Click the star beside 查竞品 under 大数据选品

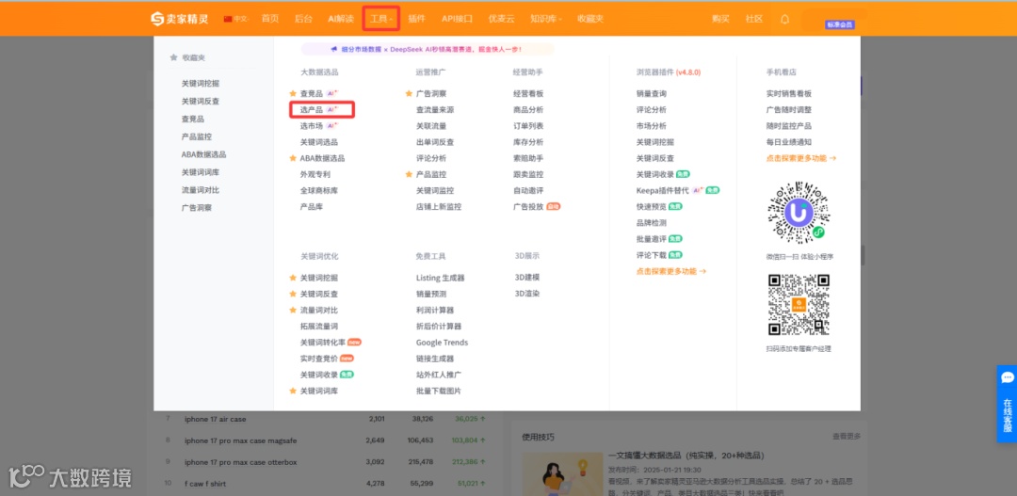click(293, 93)
